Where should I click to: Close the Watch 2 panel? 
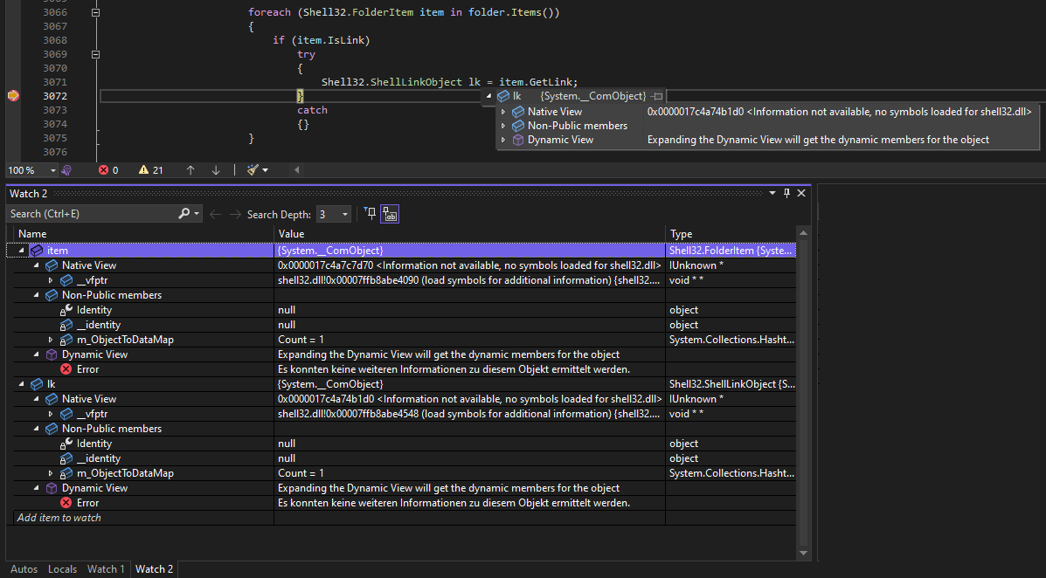pos(801,193)
